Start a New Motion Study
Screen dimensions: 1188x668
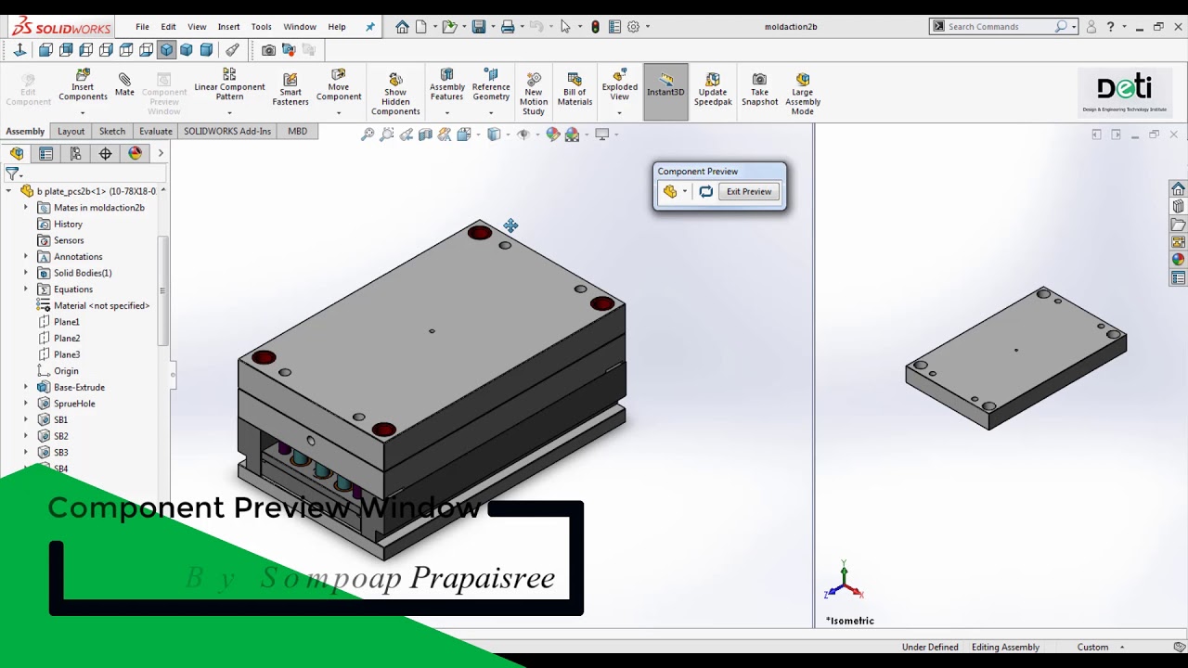click(534, 95)
